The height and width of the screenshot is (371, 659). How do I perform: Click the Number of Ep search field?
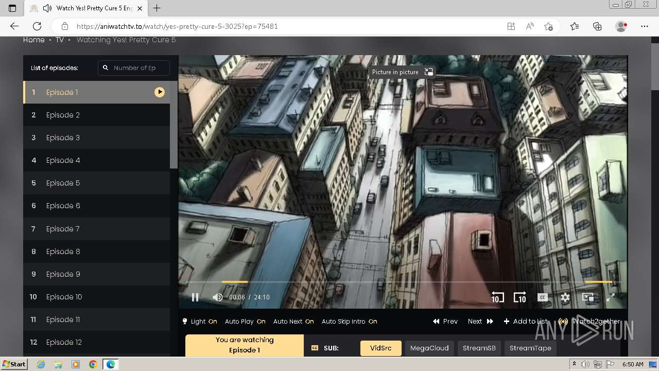click(x=134, y=68)
